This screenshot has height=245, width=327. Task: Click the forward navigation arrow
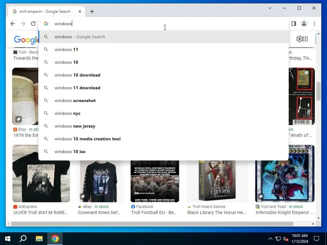(23, 24)
